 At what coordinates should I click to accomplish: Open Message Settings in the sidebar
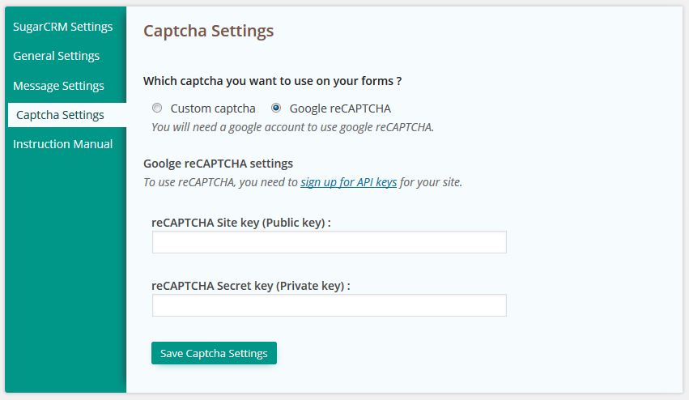coord(58,86)
